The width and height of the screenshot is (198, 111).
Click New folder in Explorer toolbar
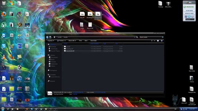click(93, 41)
